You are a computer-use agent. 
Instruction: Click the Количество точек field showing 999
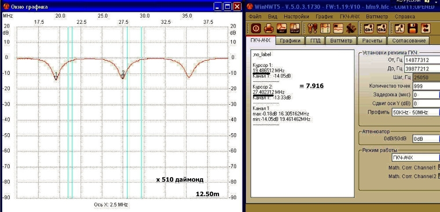tap(426, 86)
